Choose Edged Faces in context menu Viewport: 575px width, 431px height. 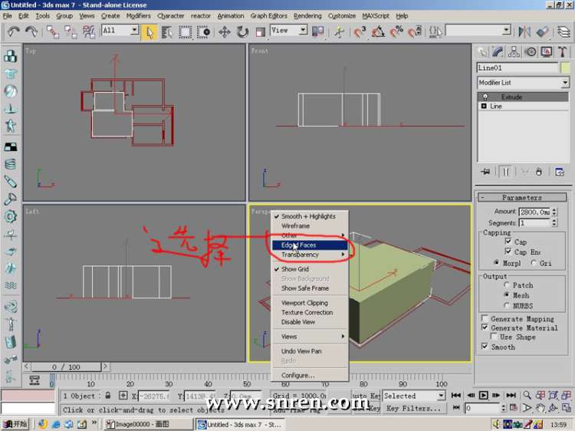pos(299,245)
